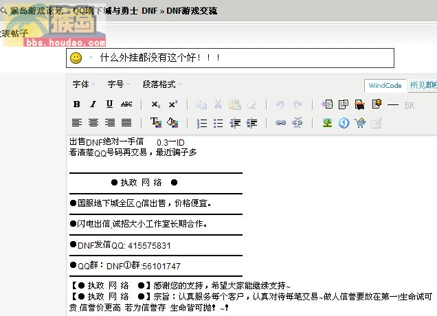Open the DNF游戏交流 breadcrumb link

click(x=192, y=11)
